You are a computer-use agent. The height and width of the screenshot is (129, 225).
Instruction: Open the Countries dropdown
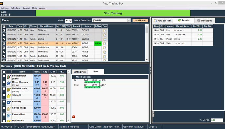point(129,20)
